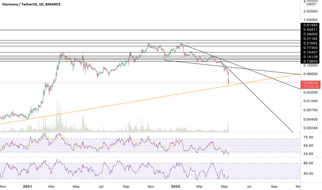Click the May label after 2022

(x=224, y=187)
